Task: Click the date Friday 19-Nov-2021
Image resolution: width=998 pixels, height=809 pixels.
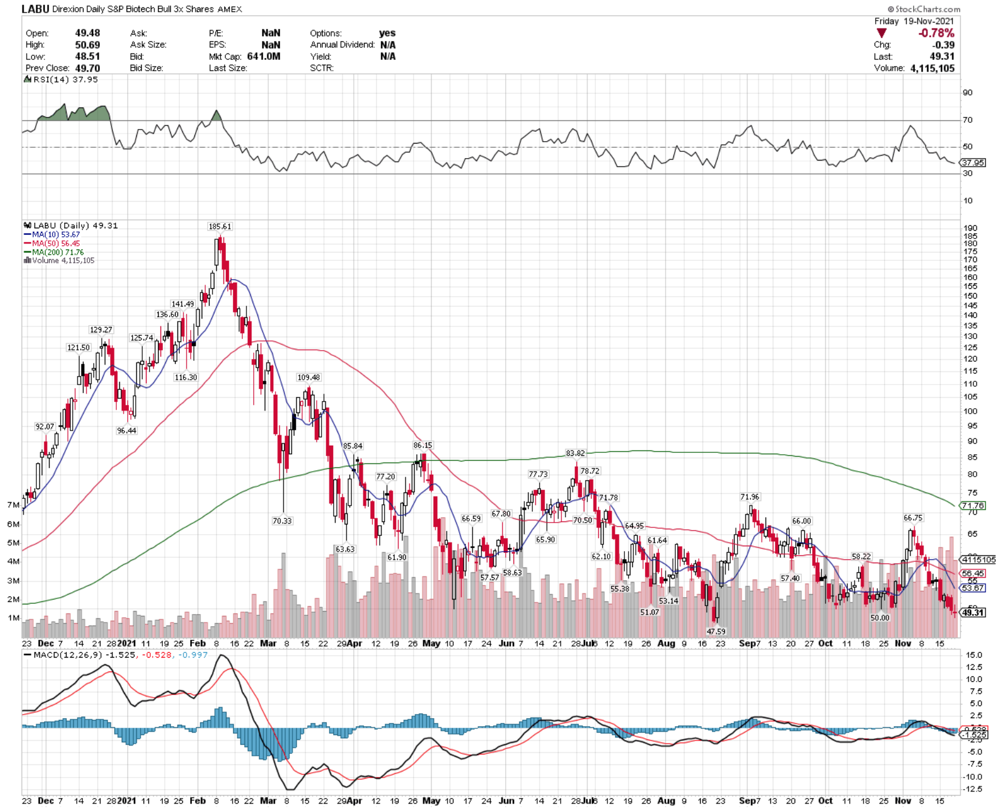Action: pos(914,21)
